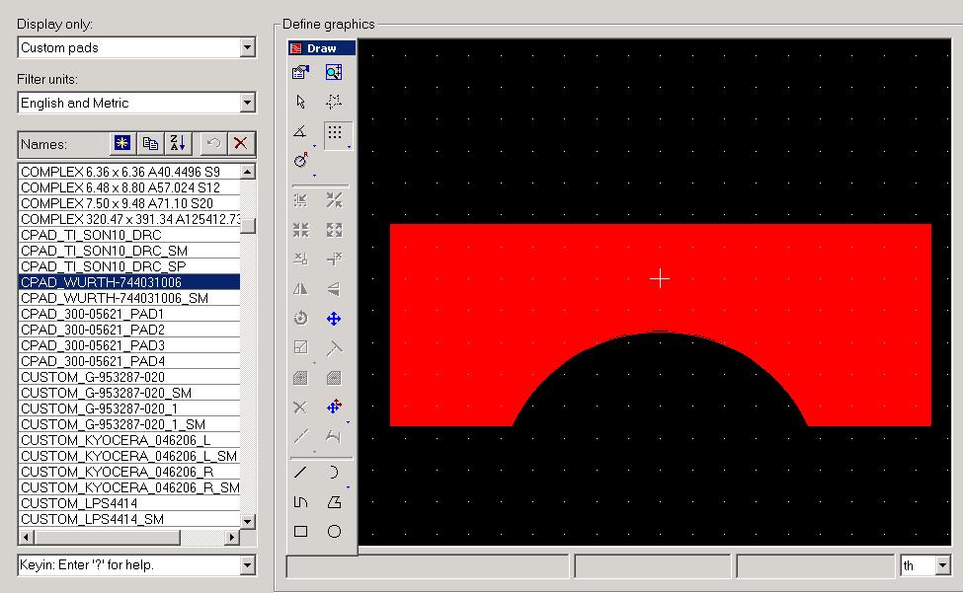Select 'CUSTOM_G-953287-020_1' entry
963x593 pixels.
[129, 409]
